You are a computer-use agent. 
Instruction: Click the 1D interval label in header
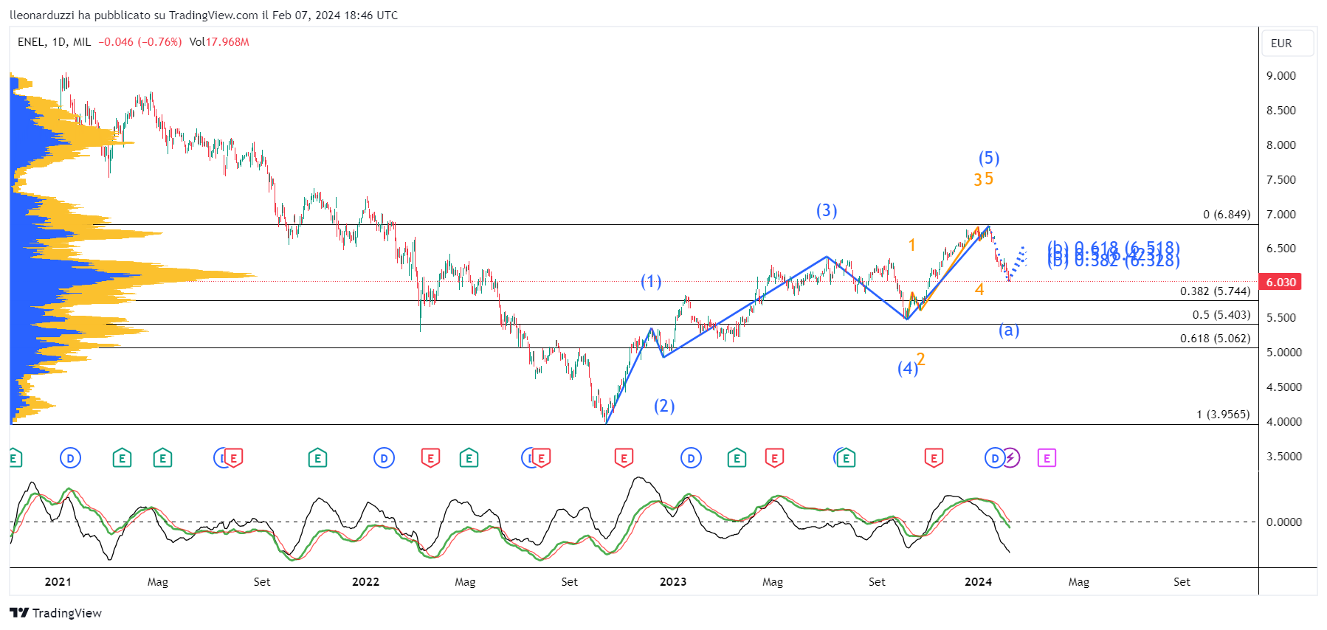point(59,42)
